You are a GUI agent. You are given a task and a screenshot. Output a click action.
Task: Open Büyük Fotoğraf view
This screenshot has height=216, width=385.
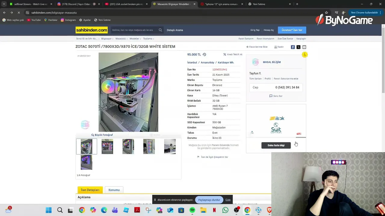pyautogui.click(x=102, y=135)
